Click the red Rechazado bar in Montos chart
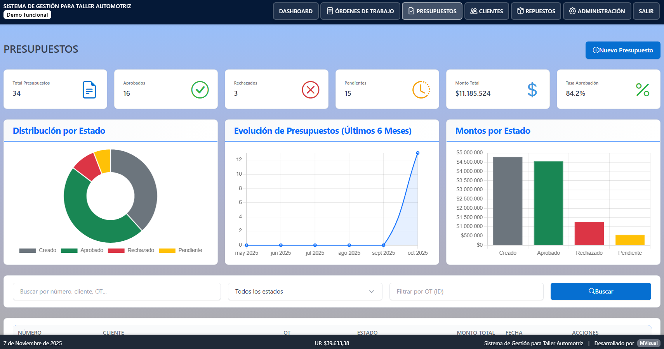 coord(589,233)
